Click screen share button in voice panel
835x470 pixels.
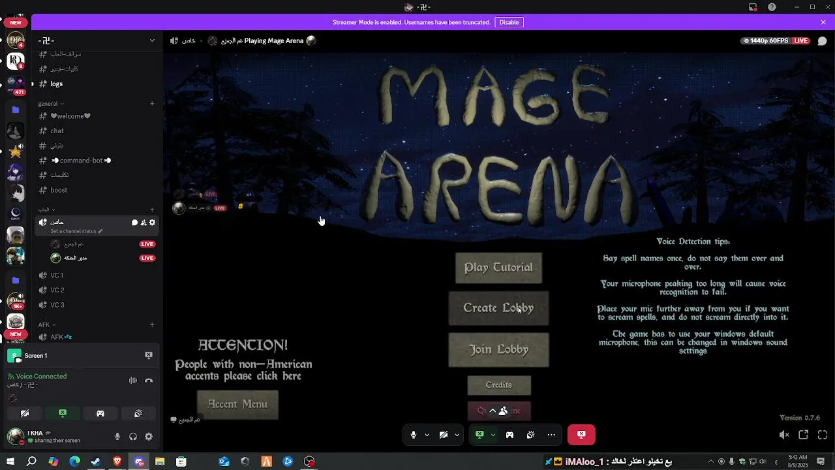[x=63, y=413]
